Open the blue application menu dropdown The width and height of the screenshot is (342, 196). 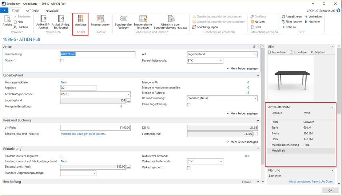pos(4,10)
